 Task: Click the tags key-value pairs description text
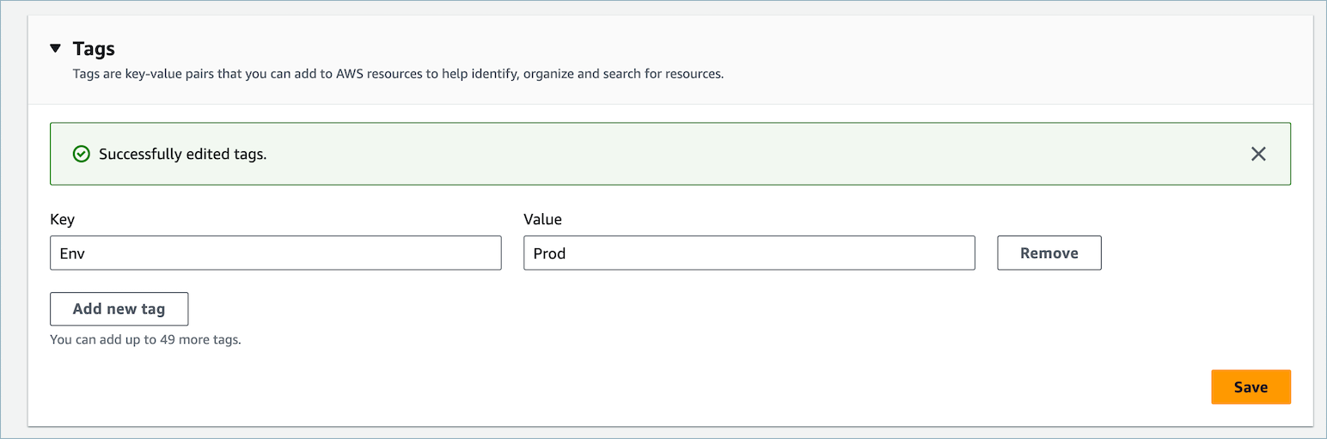click(397, 74)
